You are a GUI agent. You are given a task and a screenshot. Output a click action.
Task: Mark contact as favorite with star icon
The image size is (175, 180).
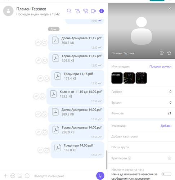(169, 53)
